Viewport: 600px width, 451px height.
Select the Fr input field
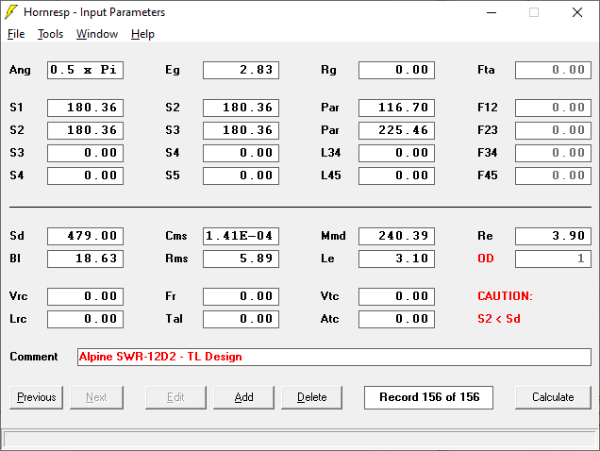(242, 296)
